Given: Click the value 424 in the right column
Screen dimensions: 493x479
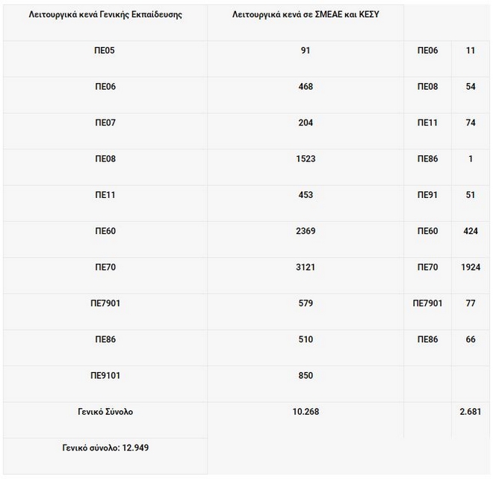Looking at the screenshot, I should point(471,231).
